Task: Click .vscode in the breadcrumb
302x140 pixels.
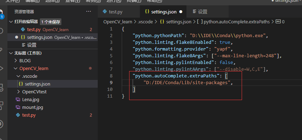Action: click(x=145, y=22)
